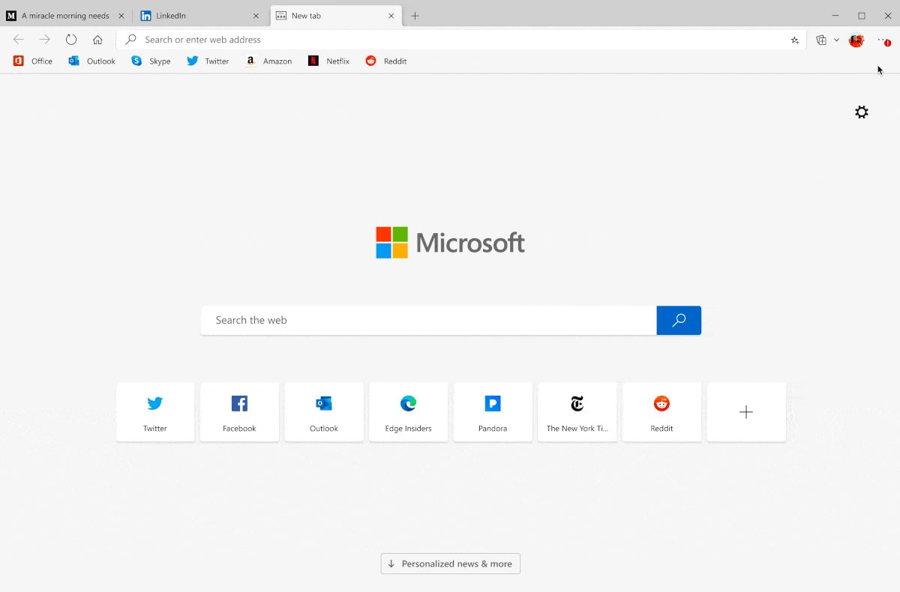Open Outlook bookmark in favorites bar

coord(91,61)
